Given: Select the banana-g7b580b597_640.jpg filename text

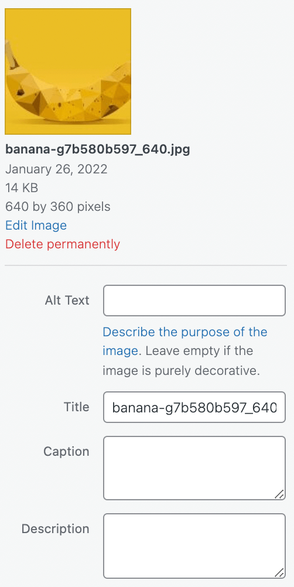Looking at the screenshot, I should 98,149.
